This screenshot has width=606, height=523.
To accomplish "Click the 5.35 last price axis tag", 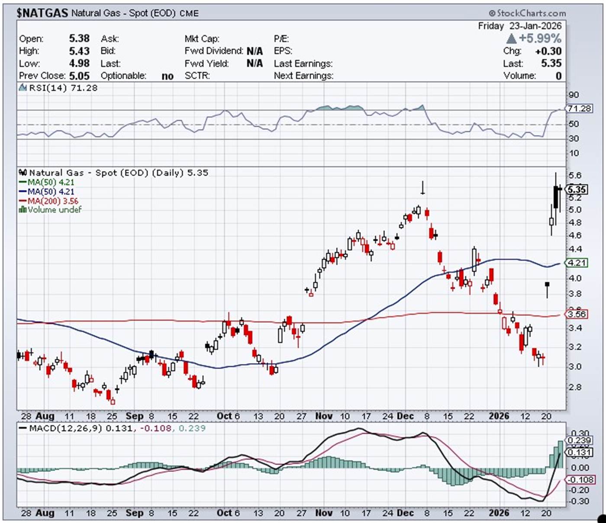I will [x=577, y=189].
